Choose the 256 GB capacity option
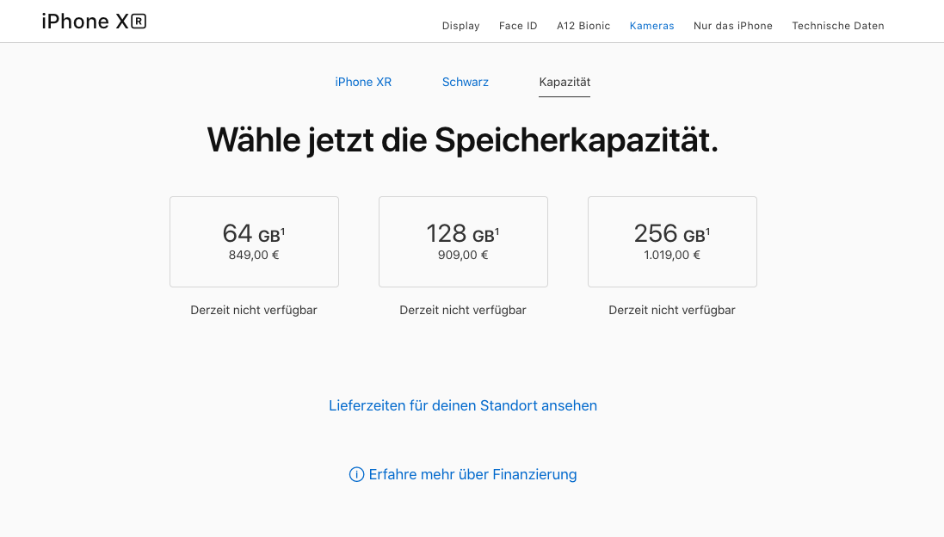Viewport: 944px width, 537px height. pos(672,242)
